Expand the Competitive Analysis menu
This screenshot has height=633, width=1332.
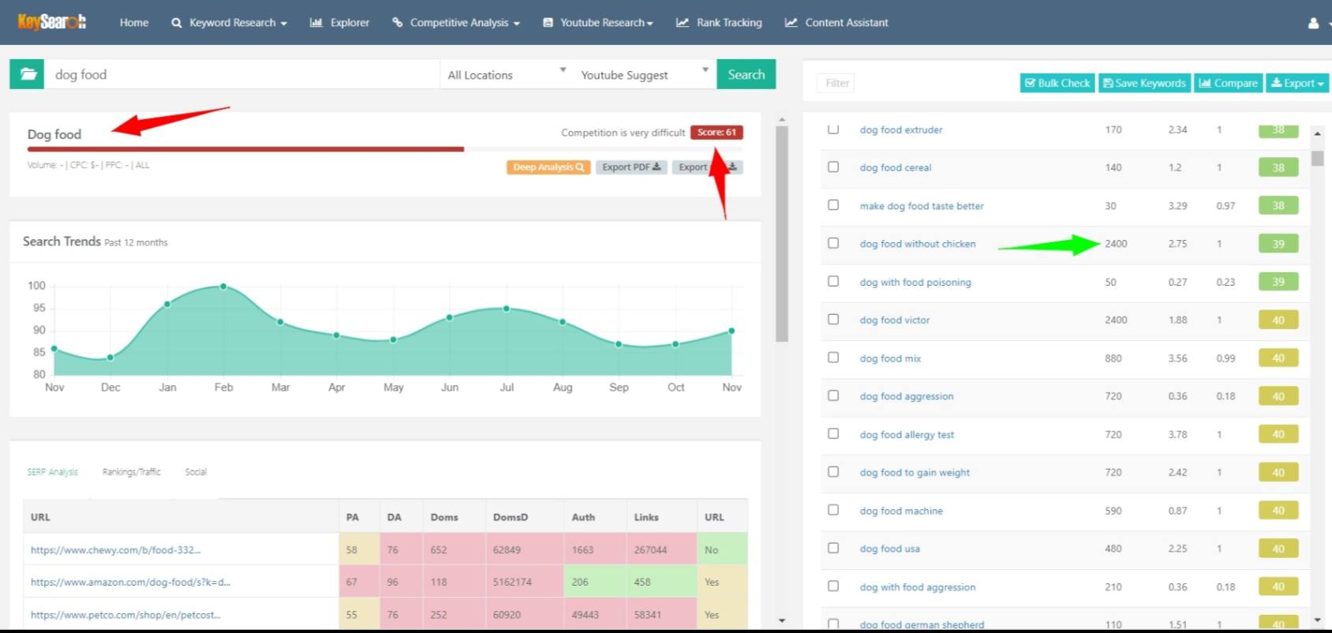456,23
